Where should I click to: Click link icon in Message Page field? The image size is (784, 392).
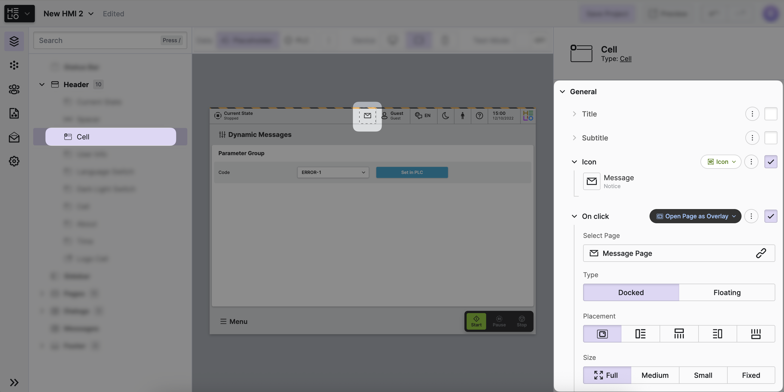pos(761,253)
